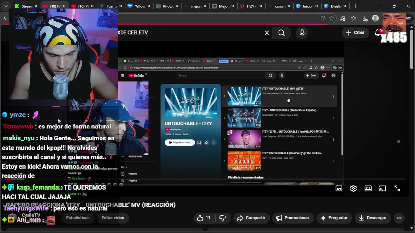Click the YouTube search magnifier button
The height and width of the screenshot is (233, 415).
pyautogui.click(x=281, y=33)
